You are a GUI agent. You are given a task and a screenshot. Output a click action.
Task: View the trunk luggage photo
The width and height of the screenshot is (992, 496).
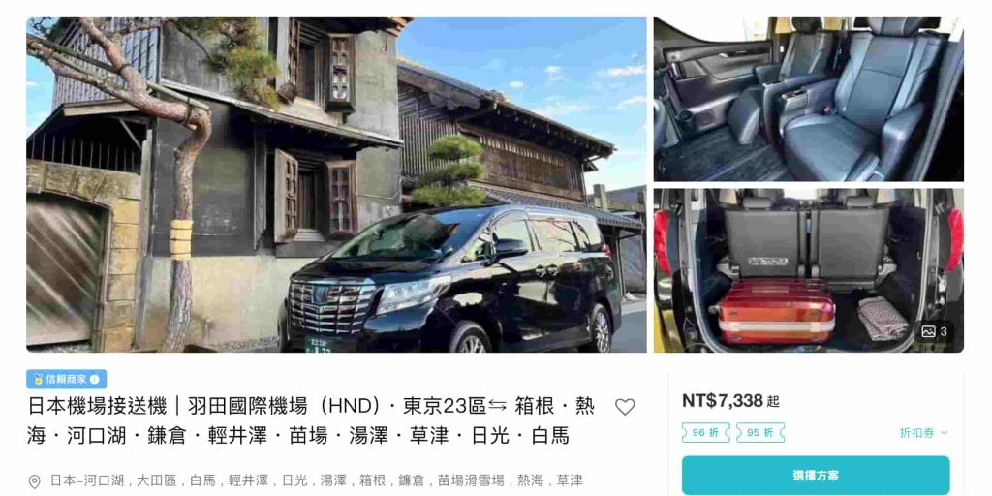tap(809, 270)
